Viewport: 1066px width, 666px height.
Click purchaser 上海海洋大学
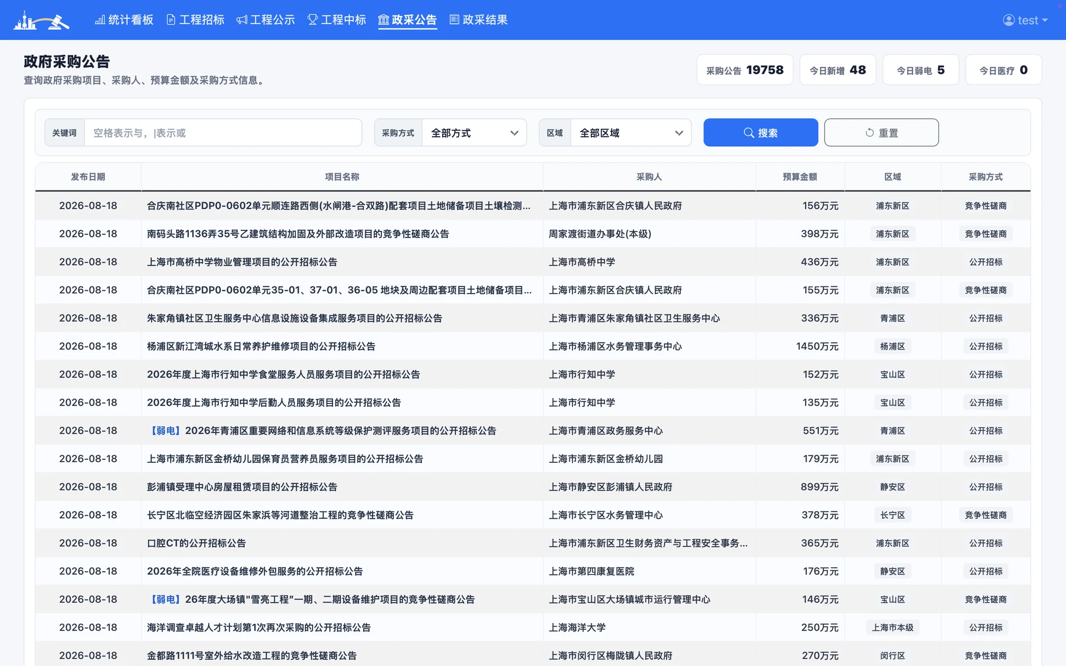(577, 627)
